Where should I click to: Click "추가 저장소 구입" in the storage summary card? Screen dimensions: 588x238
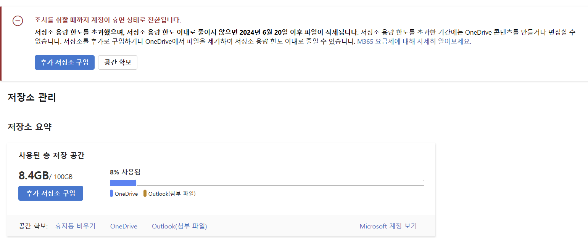point(50,193)
